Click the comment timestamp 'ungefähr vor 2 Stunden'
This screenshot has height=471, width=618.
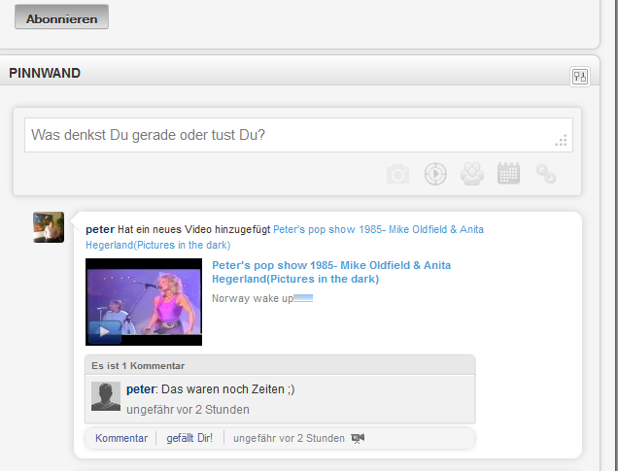click(x=188, y=410)
